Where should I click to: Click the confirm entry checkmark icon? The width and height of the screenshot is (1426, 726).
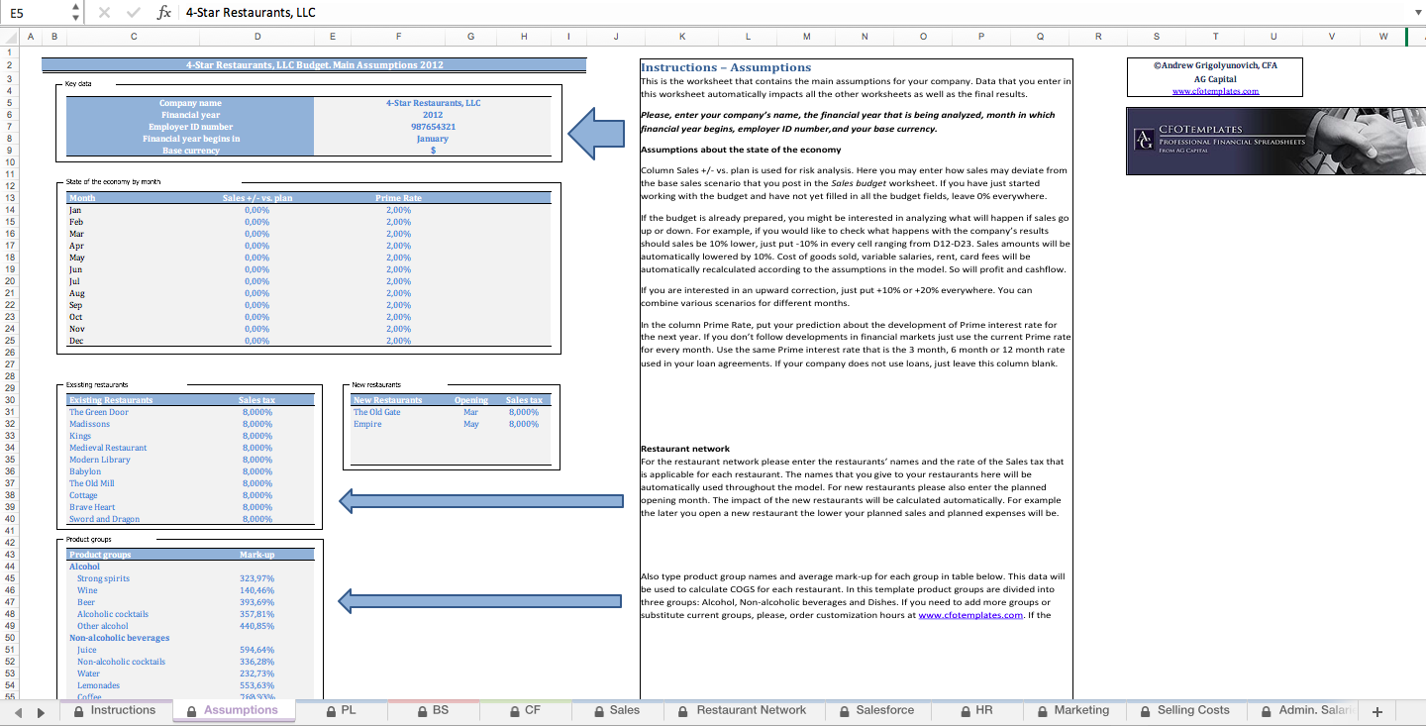(135, 13)
